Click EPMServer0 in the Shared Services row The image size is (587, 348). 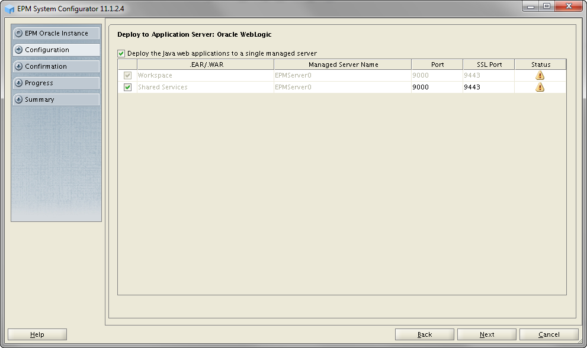tap(293, 87)
